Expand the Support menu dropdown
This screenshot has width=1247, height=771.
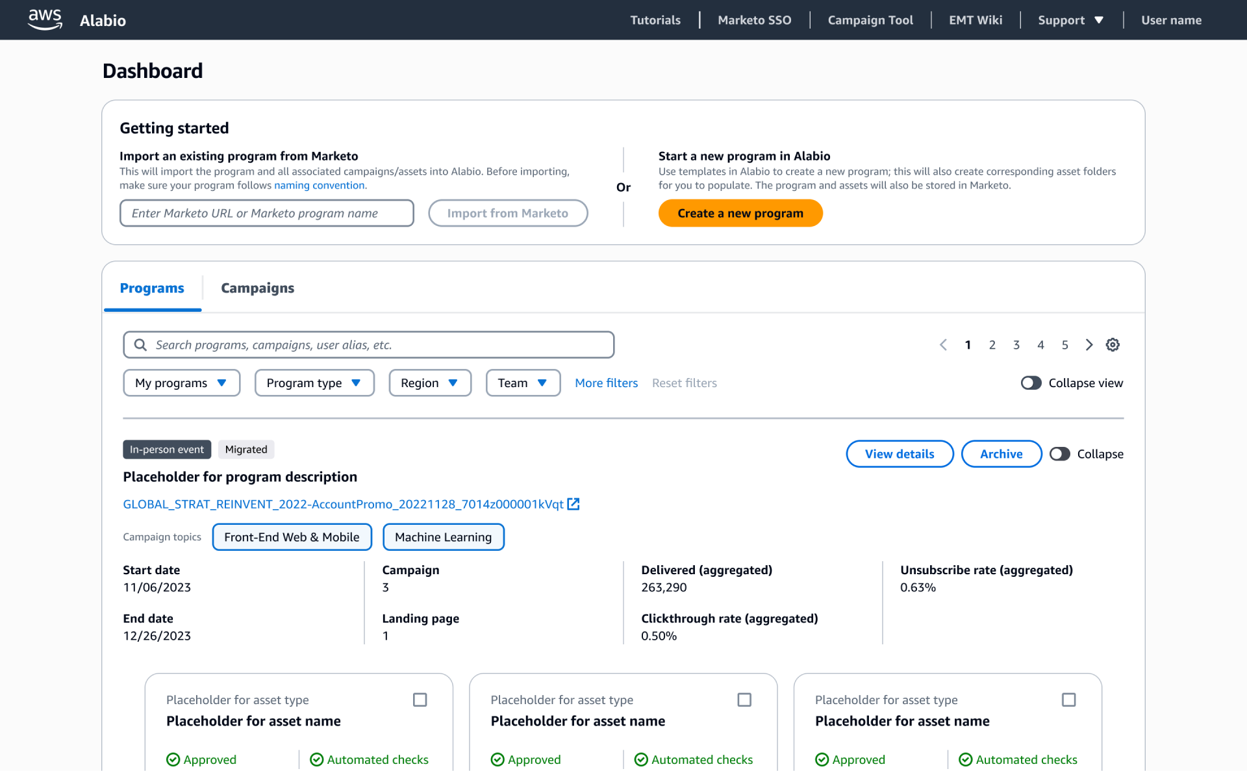pyautogui.click(x=1070, y=20)
